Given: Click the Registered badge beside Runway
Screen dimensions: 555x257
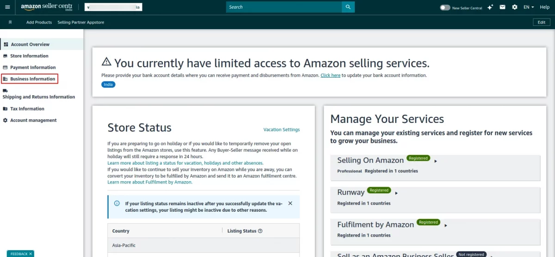Looking at the screenshot, I should pos(379,190).
